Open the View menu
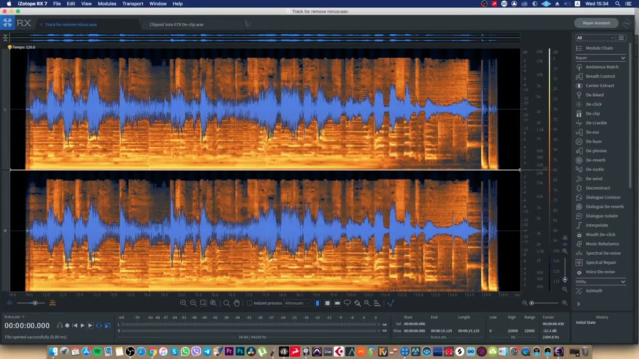Viewport: 639px width, 359px height. tap(86, 3)
